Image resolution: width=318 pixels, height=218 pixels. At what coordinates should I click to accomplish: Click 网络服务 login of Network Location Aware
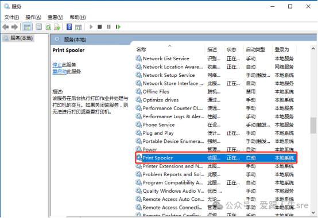284,67
